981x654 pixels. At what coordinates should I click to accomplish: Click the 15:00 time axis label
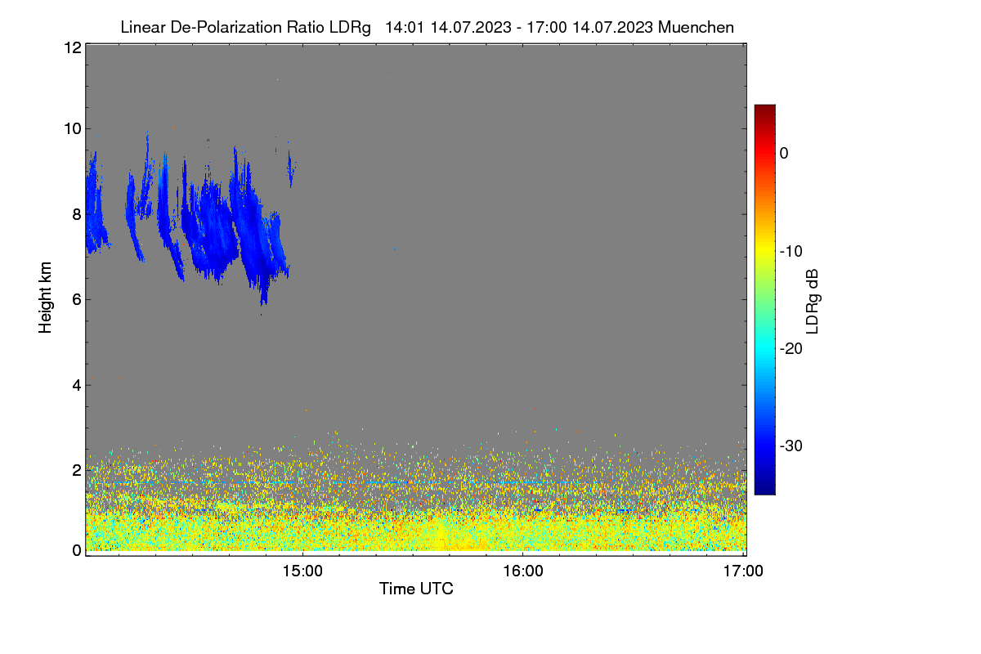[x=302, y=571]
